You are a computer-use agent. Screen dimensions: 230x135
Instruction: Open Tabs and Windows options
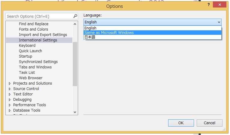click(x=35, y=67)
